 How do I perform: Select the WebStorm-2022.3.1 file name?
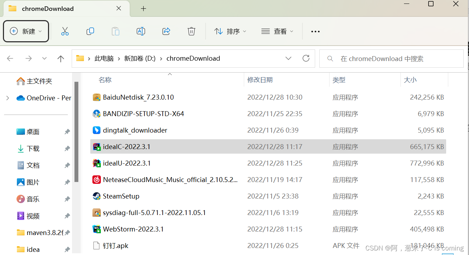pyautogui.click(x=133, y=229)
